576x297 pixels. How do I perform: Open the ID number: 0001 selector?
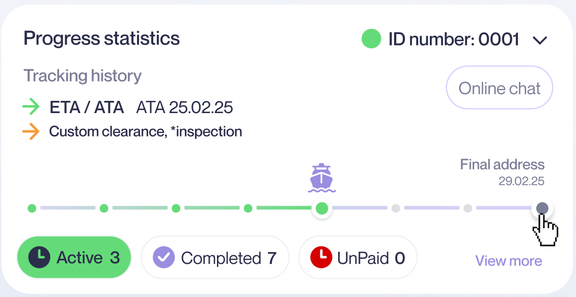454,39
